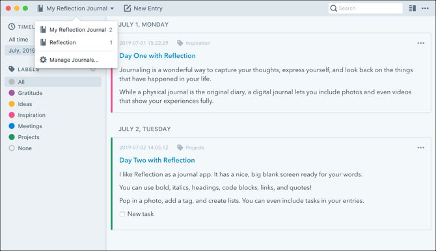Click the Search field

tap(365, 8)
